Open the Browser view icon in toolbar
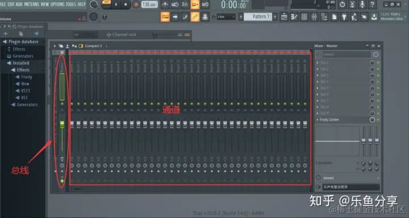 324,17
